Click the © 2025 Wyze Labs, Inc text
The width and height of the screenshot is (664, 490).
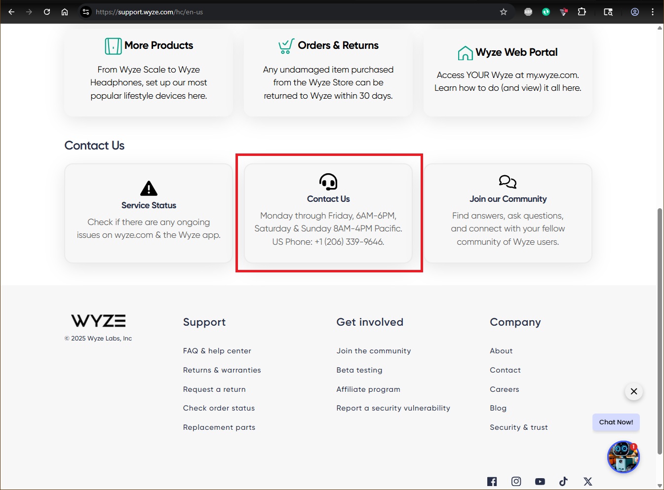[98, 339]
